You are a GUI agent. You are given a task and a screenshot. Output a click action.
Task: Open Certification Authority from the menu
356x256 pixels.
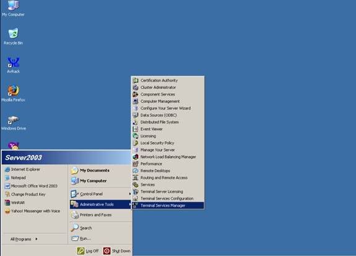point(168,80)
